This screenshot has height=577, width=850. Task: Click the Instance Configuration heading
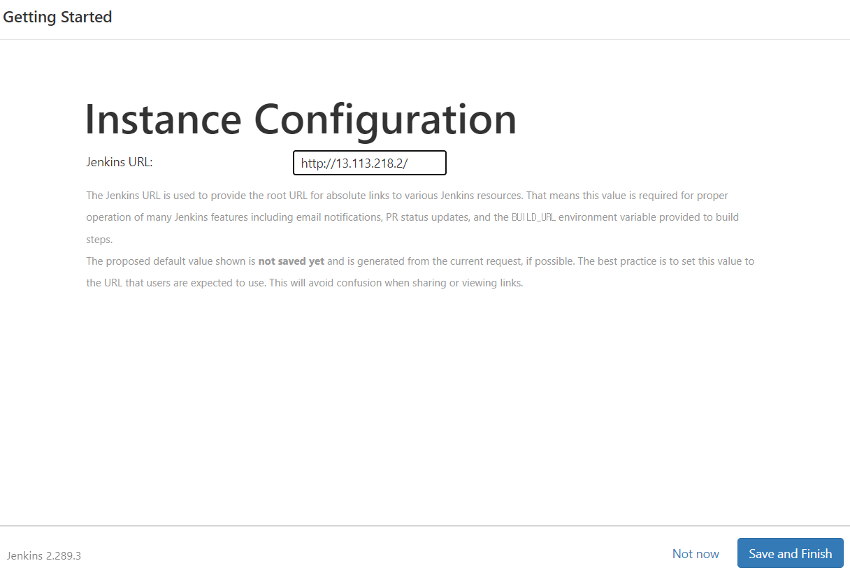301,119
